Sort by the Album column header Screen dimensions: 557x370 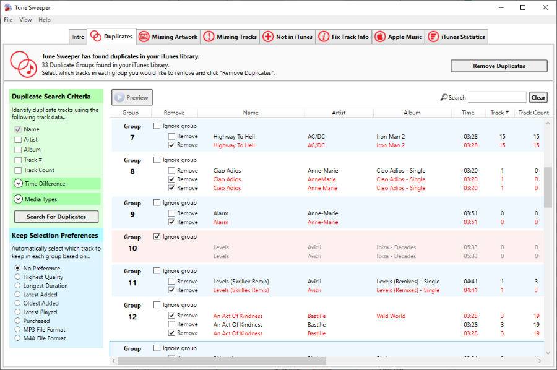point(412,113)
